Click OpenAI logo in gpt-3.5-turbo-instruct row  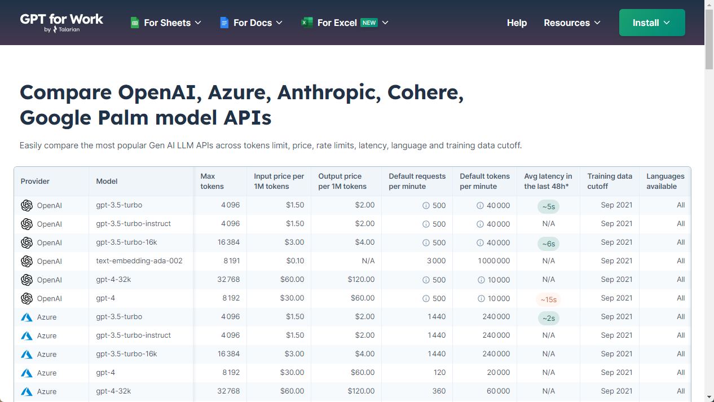[27, 224]
